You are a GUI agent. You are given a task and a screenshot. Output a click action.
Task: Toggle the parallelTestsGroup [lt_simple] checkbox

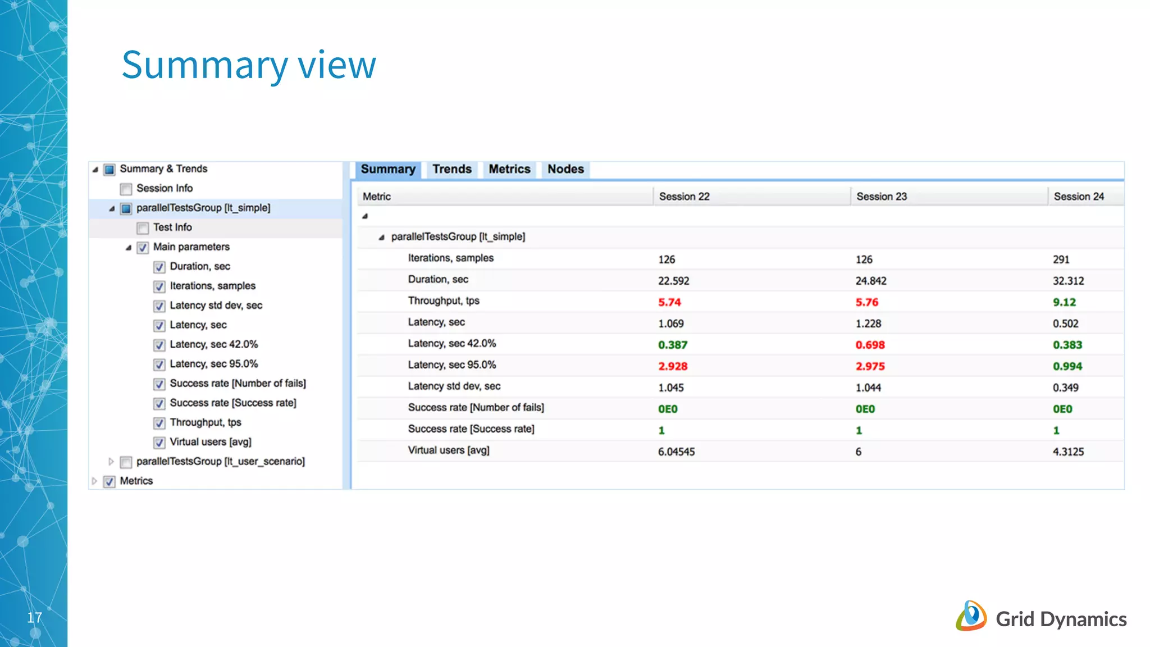coord(126,208)
